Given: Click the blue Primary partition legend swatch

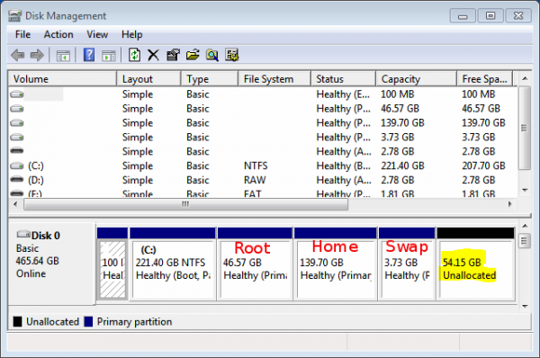Looking at the screenshot, I should pyautogui.click(x=88, y=321).
